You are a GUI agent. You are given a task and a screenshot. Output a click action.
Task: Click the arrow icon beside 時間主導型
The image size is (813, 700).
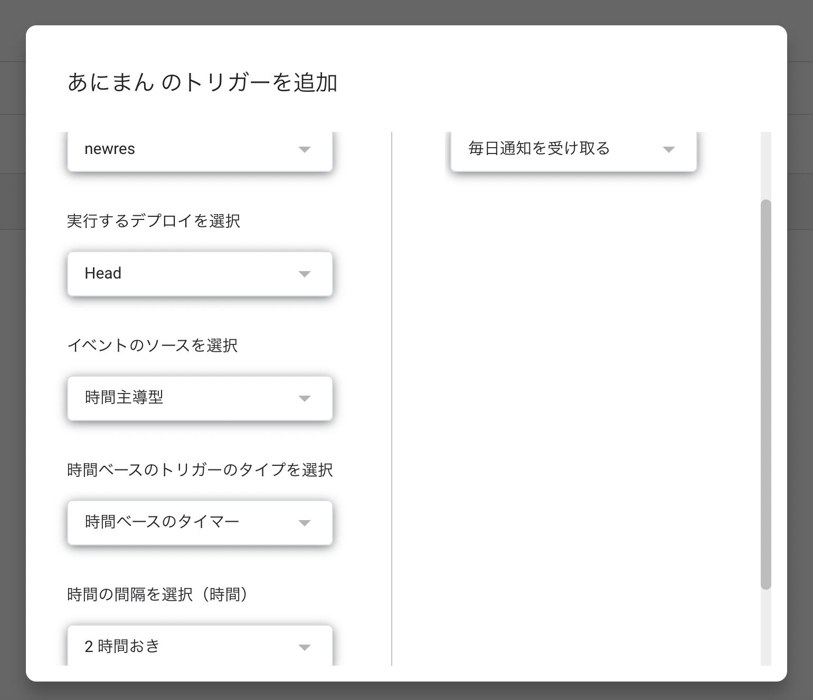point(304,399)
